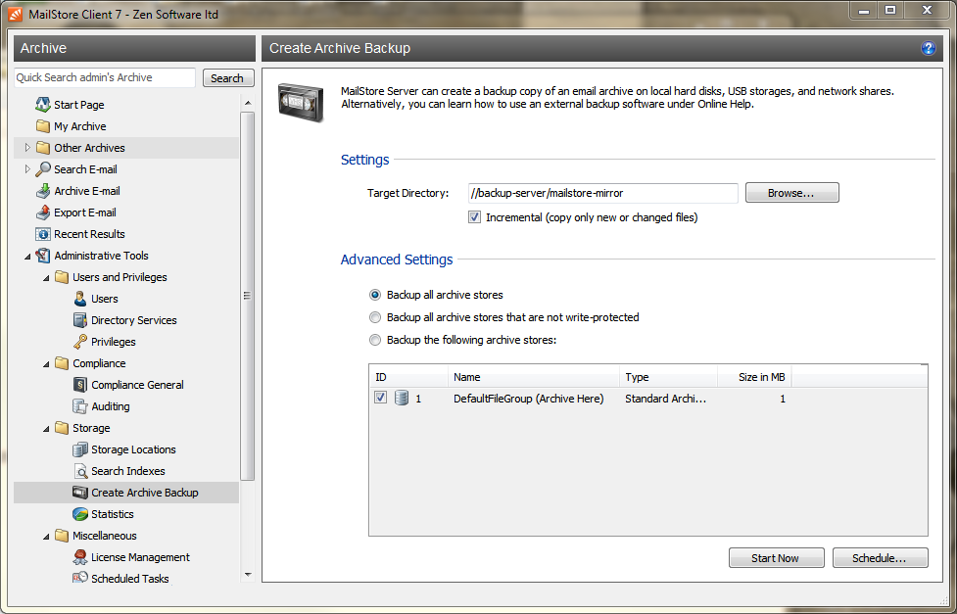Open License Management in the tree

140,557
